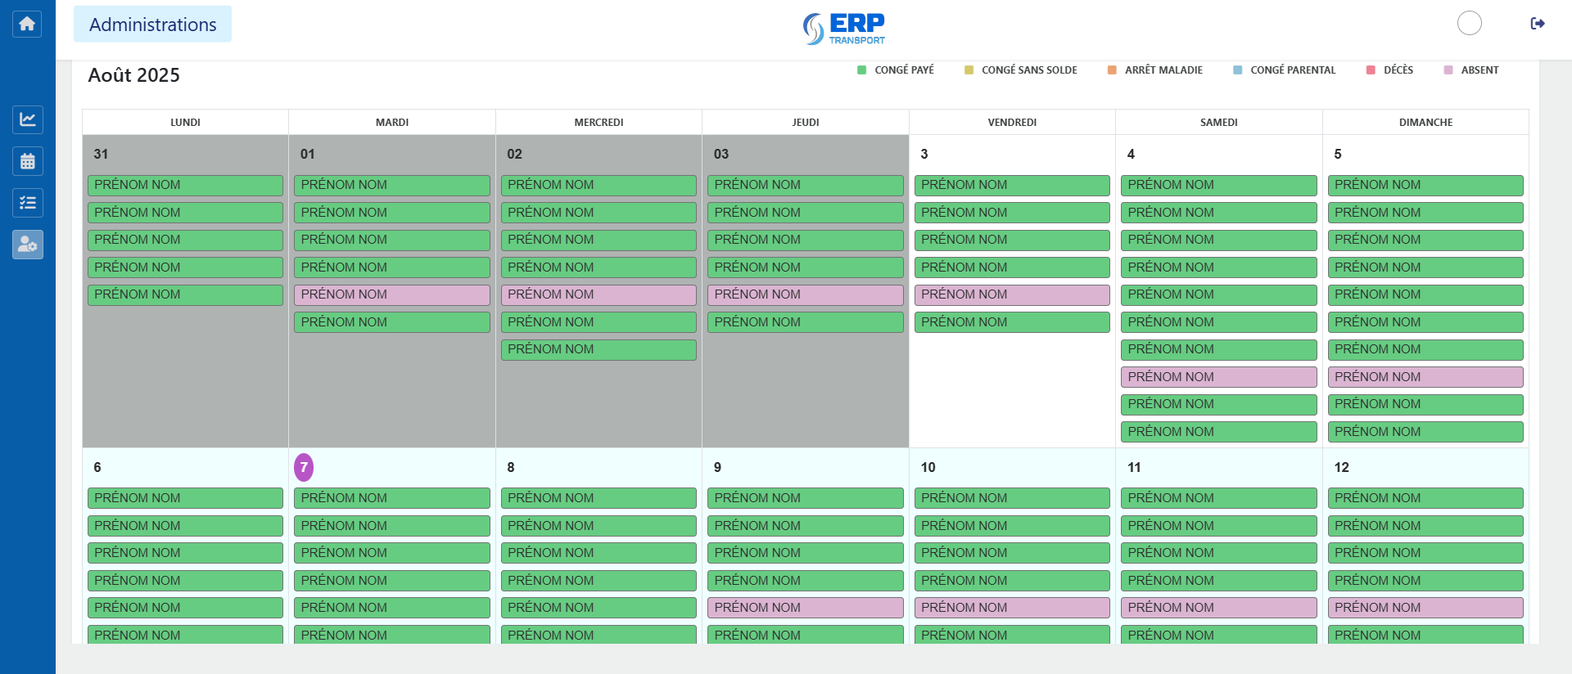The width and height of the screenshot is (1572, 674).
Task: Click the Absent legend label
Action: (1479, 70)
